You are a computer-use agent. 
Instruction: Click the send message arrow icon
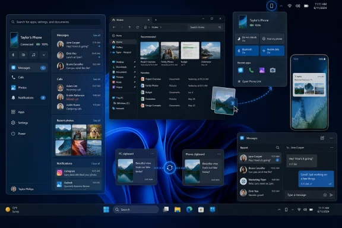click(331, 195)
